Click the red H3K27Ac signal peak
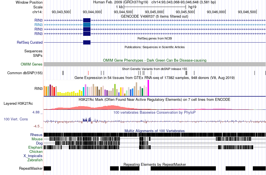This screenshot has width=266, height=175. pyautogui.click(x=112, y=108)
